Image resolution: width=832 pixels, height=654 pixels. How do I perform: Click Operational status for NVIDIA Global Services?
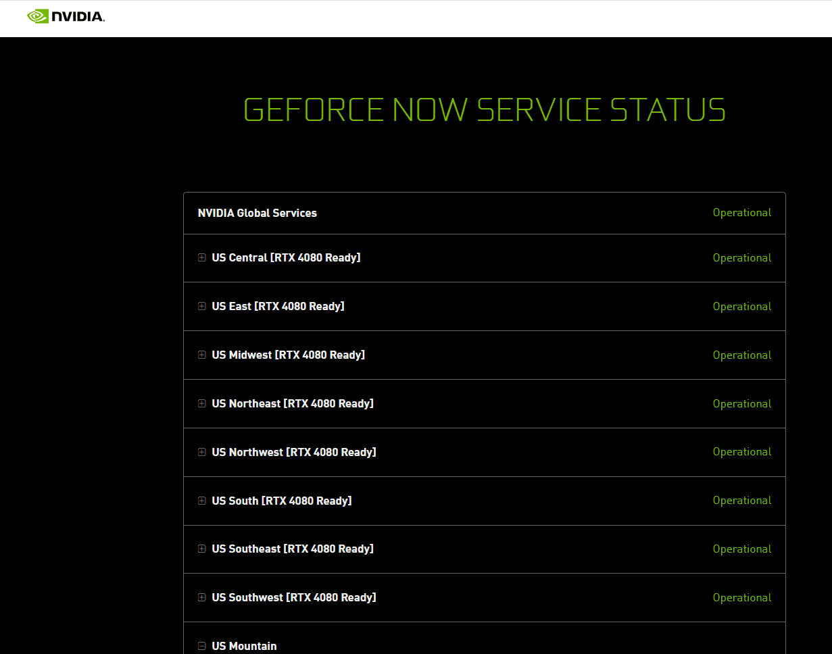point(741,213)
